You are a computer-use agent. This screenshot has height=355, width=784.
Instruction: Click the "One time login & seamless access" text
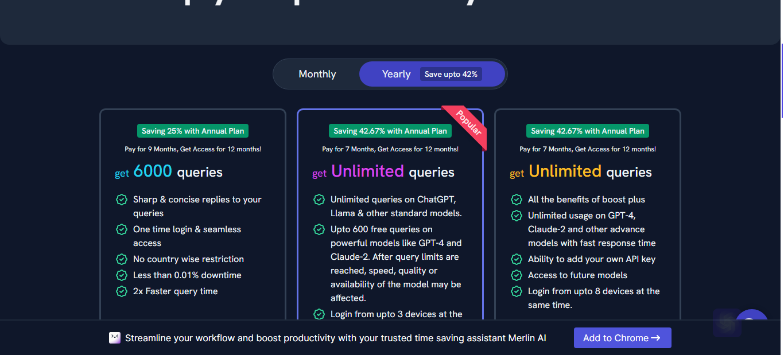[187, 236]
